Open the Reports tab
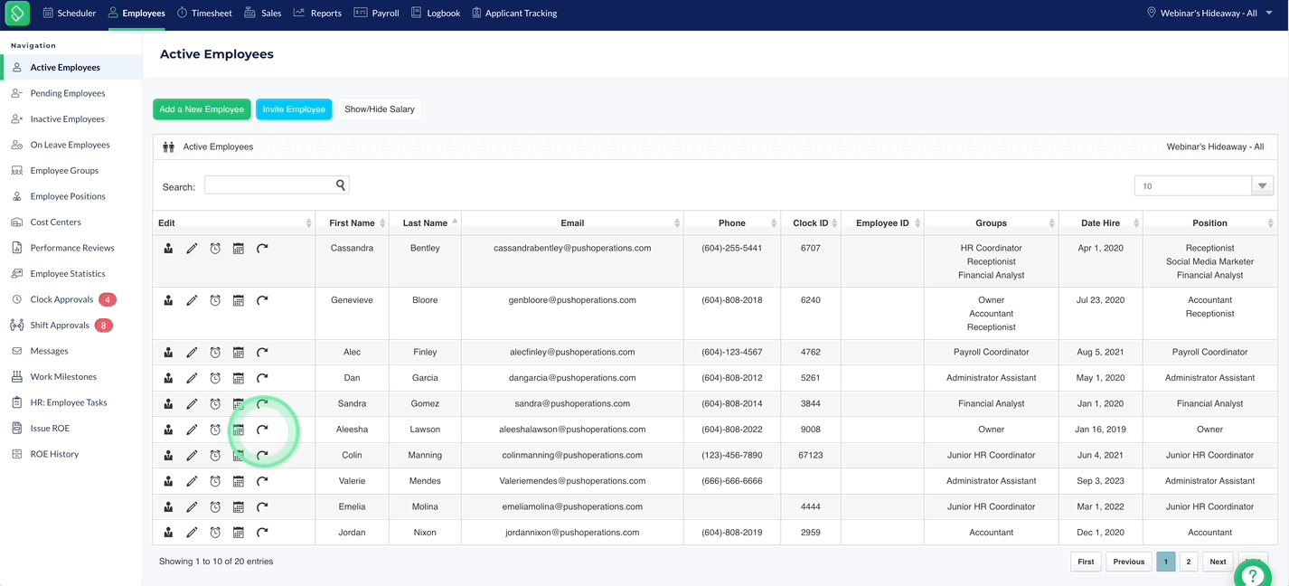This screenshot has width=1289, height=586. click(x=317, y=14)
